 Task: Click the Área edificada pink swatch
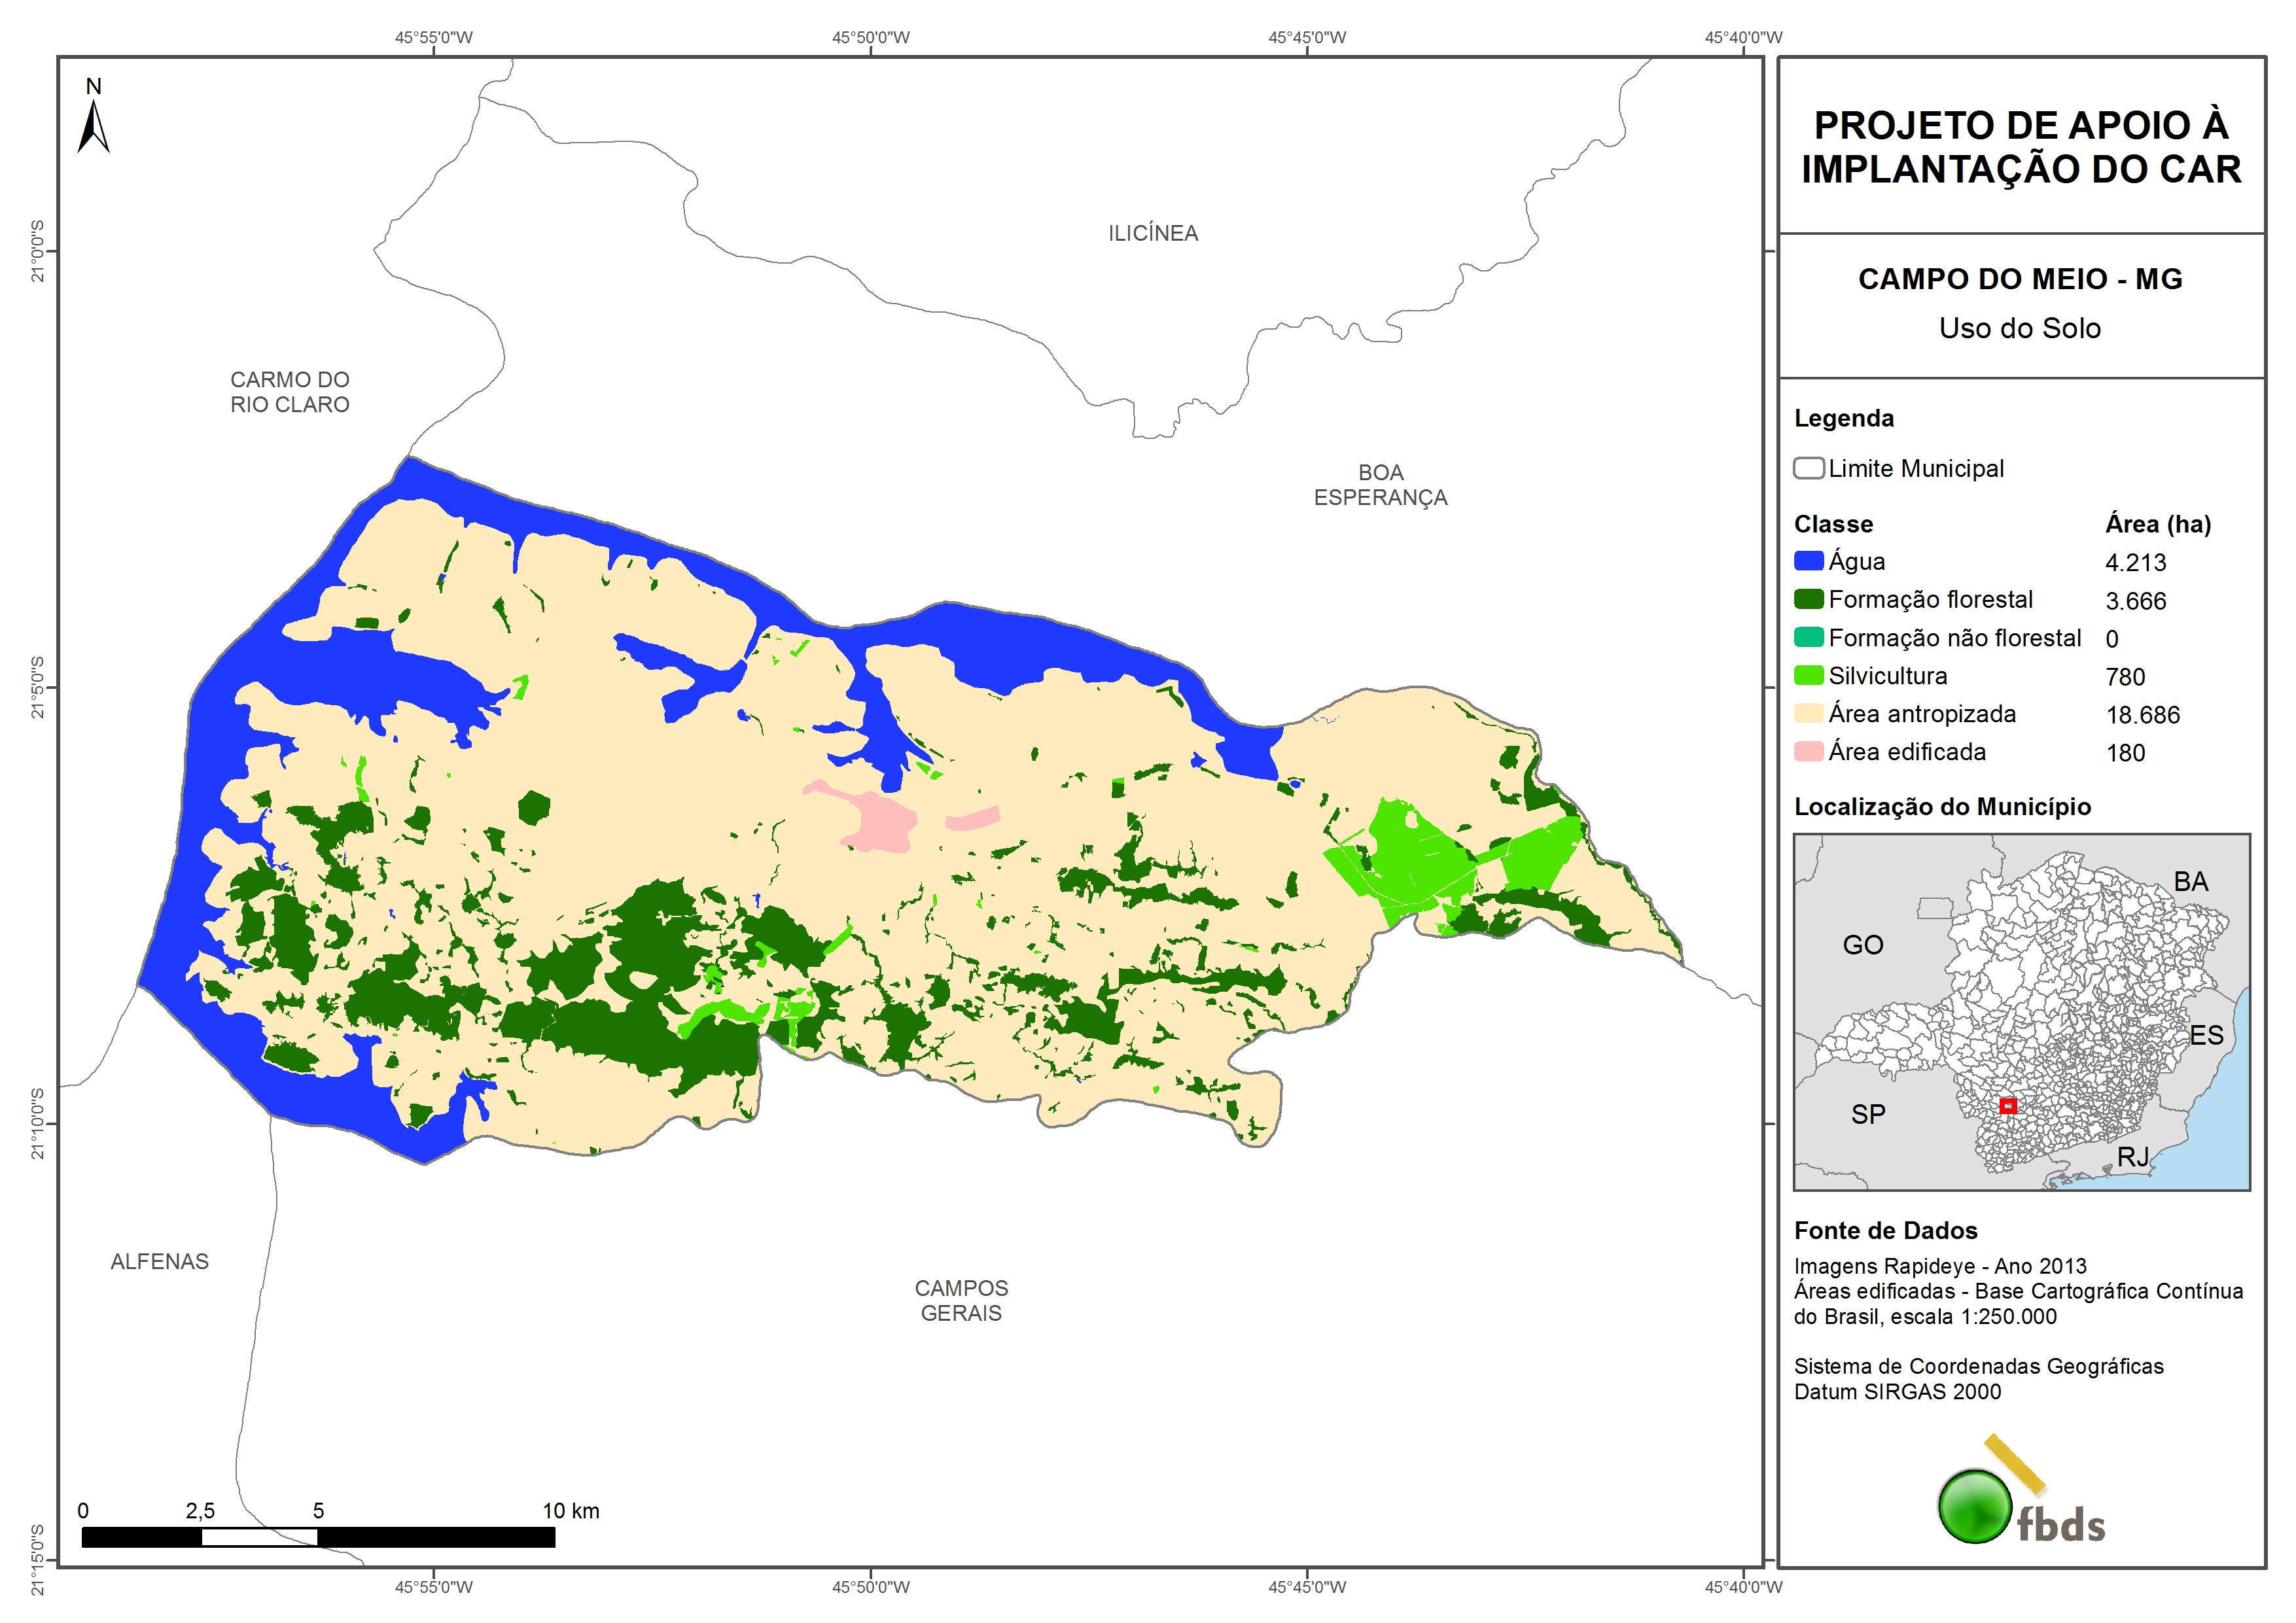point(1808,751)
